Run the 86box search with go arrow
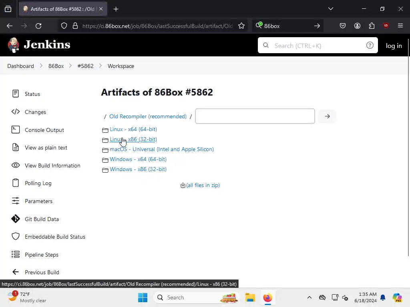Image resolution: width=410 pixels, height=307 pixels. 317,26
